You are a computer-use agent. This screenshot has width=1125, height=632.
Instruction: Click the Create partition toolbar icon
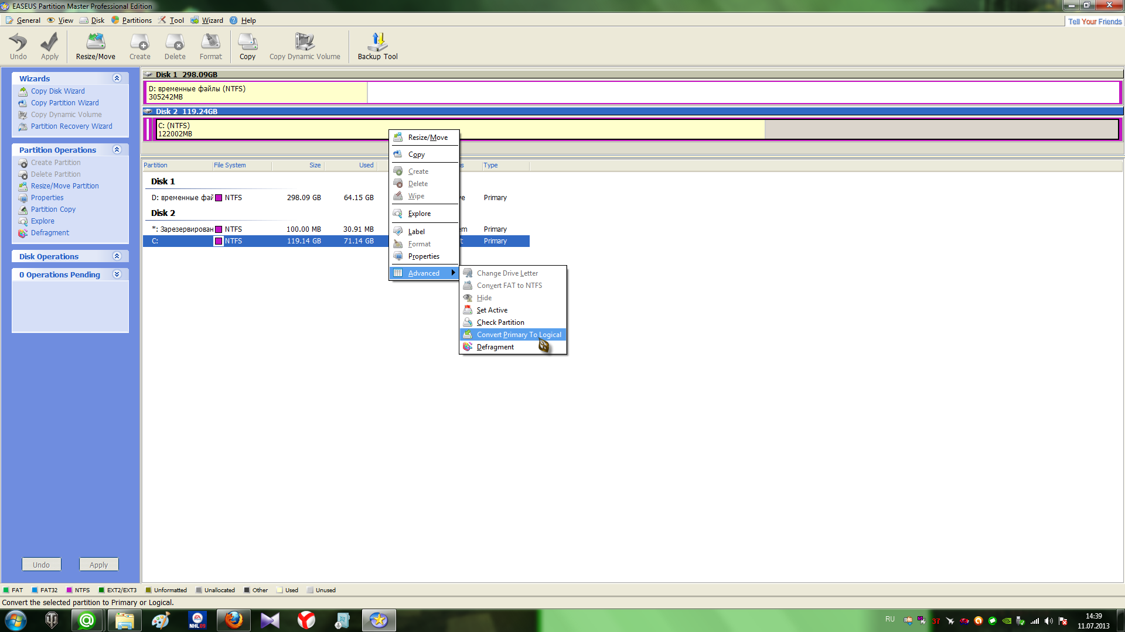pyautogui.click(x=140, y=46)
